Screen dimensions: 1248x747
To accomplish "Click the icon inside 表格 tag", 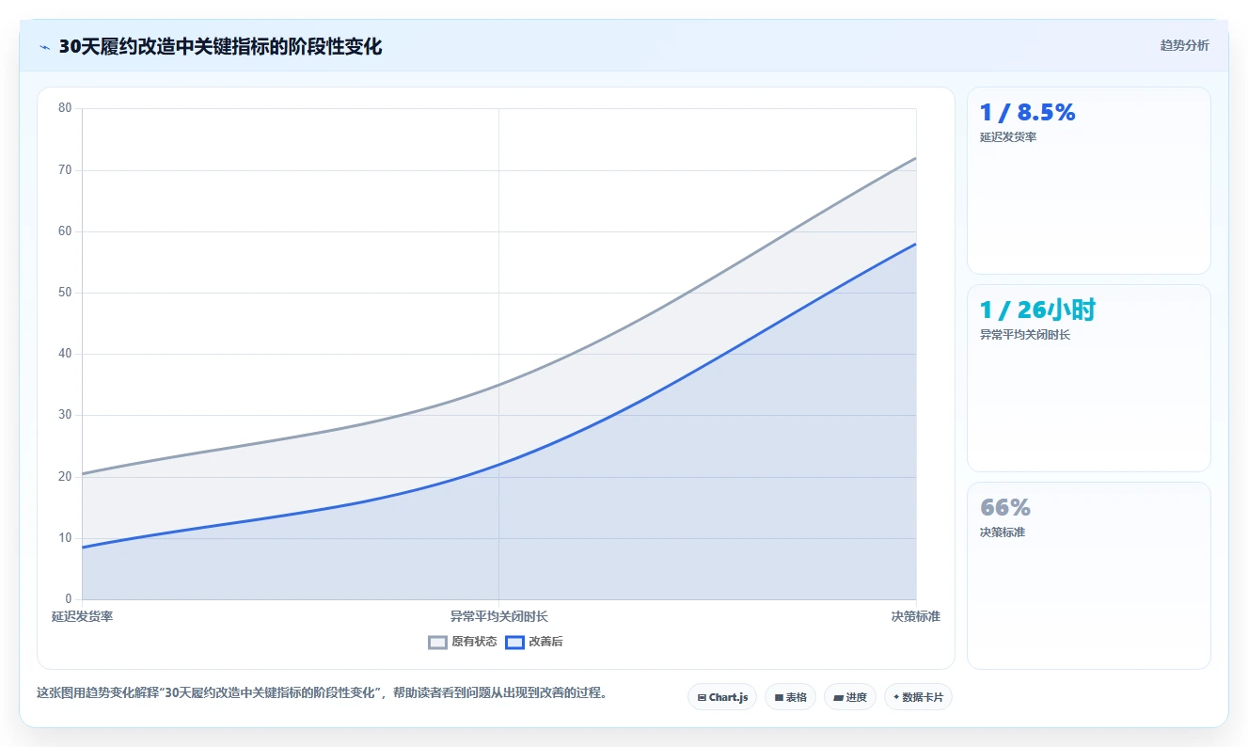I will 779,698.
